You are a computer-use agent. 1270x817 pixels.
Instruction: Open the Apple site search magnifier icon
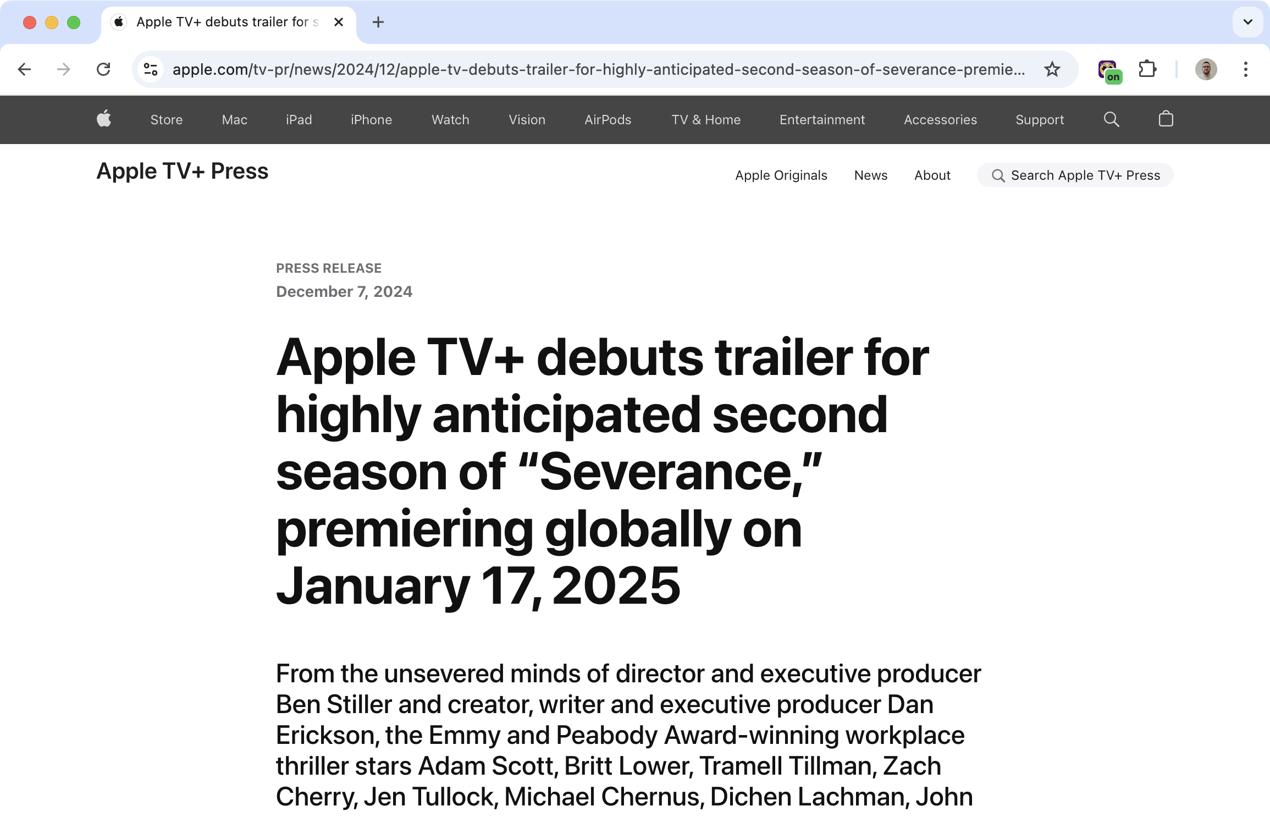click(1111, 119)
